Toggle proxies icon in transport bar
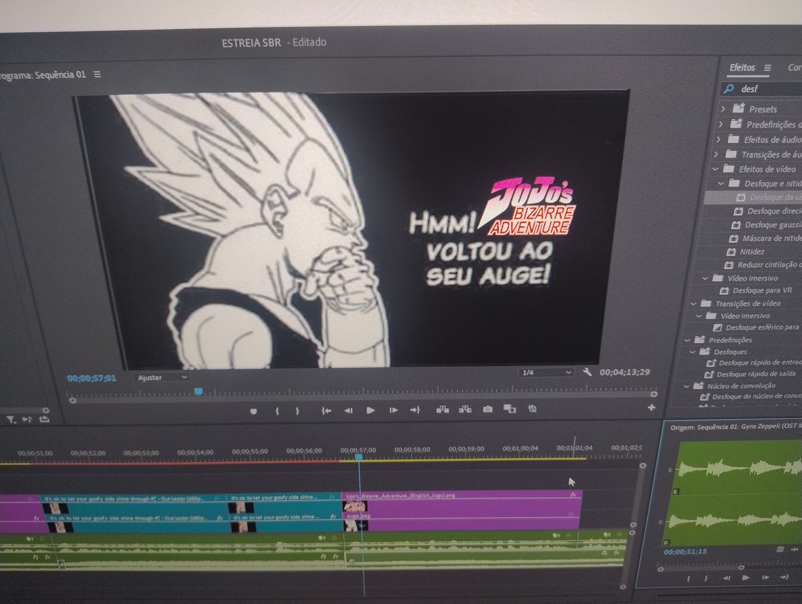Image resolution: width=802 pixels, height=604 pixels. pyautogui.click(x=532, y=408)
